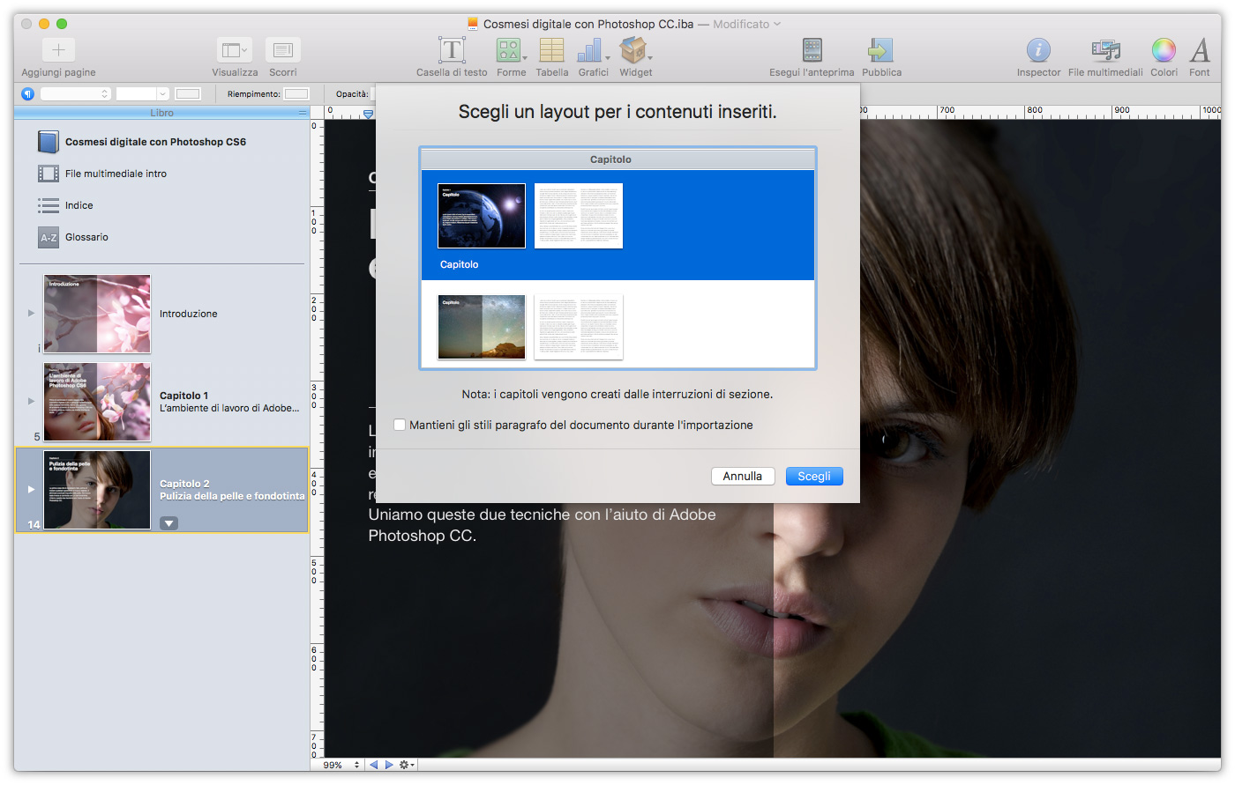Click the text color well in format bar
Viewport: 1235px width, 785px height.
[x=188, y=94]
